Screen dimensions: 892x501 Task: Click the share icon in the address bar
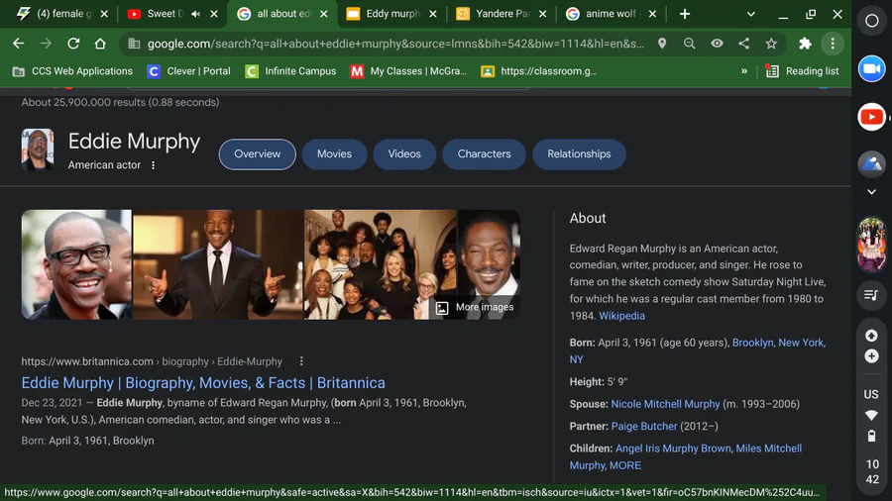[x=743, y=44]
